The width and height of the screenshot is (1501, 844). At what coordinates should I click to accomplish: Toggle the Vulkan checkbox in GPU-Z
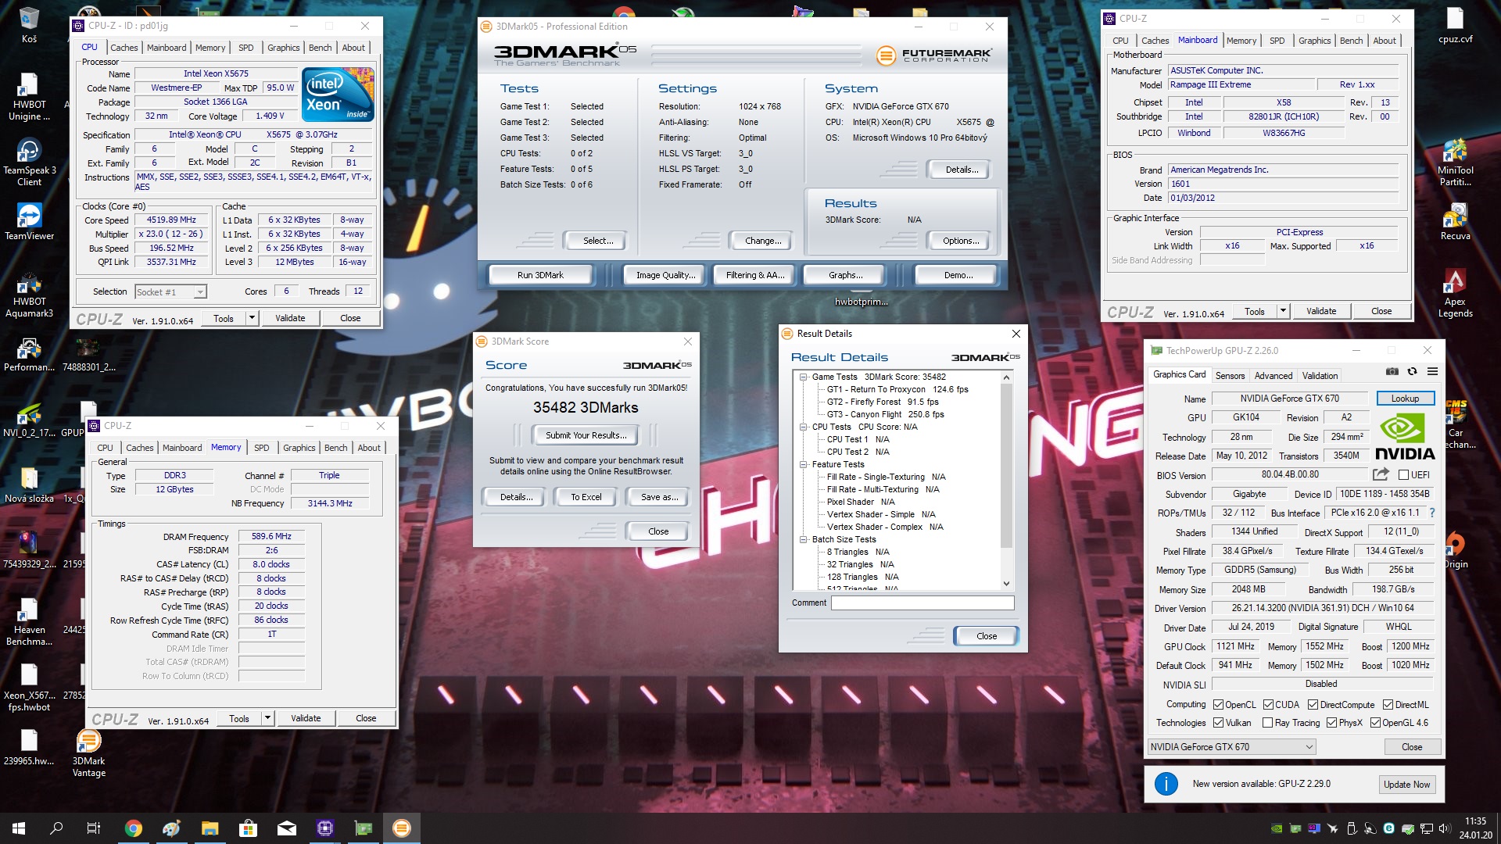(x=1218, y=723)
